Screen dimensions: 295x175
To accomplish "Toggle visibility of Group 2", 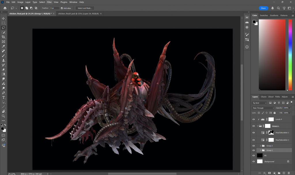I will [x=254, y=146].
